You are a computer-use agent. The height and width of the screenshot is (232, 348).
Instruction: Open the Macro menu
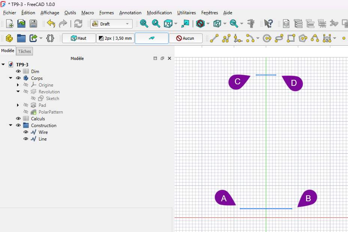click(88, 13)
